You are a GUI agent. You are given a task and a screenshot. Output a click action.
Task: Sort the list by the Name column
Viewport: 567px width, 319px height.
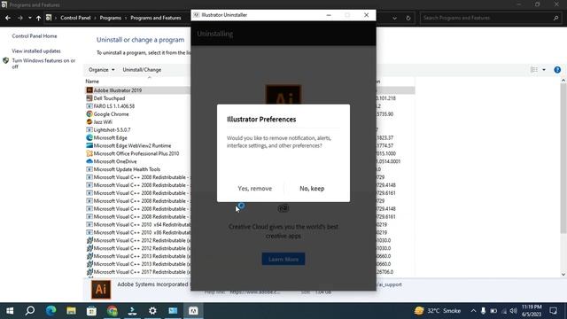[x=92, y=82]
